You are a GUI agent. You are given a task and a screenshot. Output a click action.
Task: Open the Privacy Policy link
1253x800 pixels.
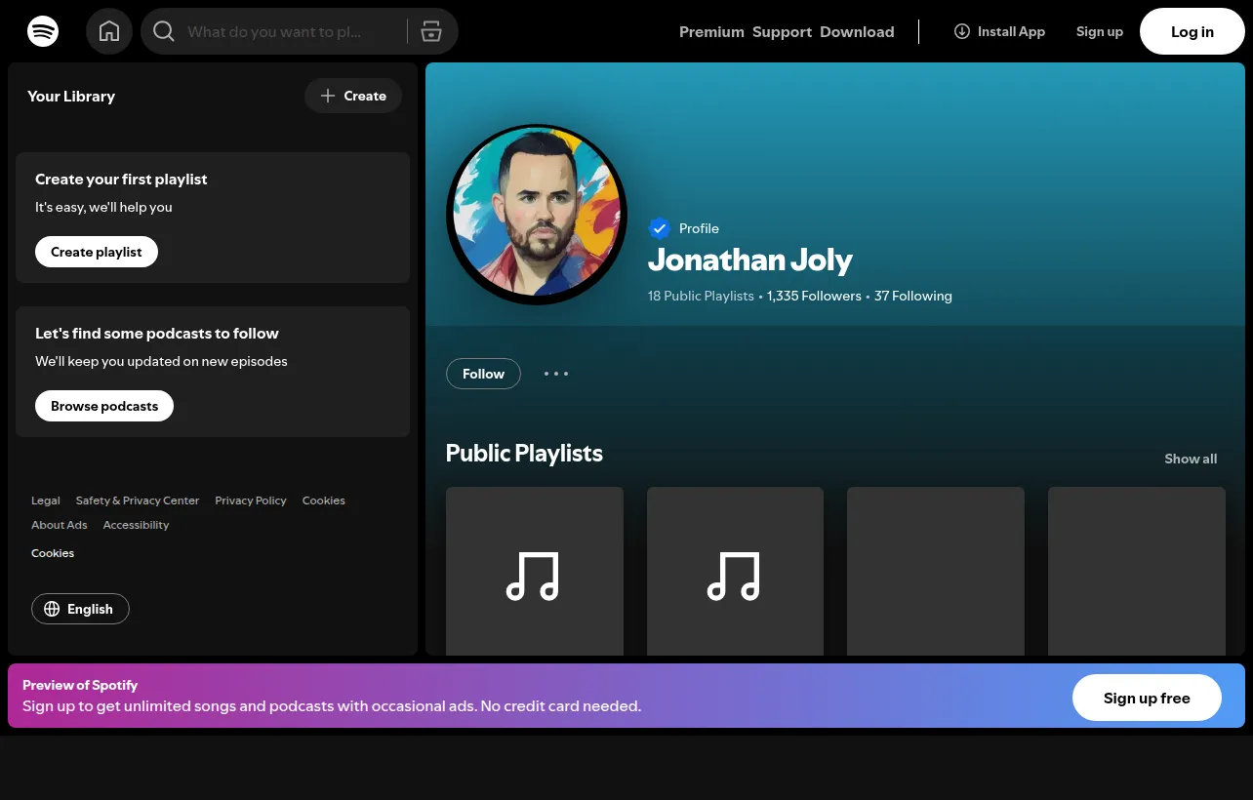click(x=251, y=500)
